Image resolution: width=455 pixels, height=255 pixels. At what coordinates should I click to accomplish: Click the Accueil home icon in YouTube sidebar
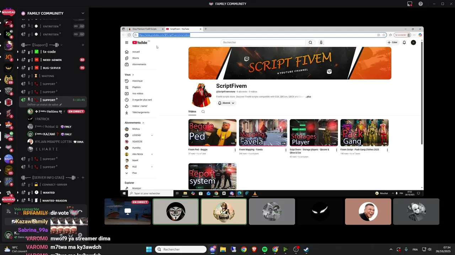pos(127,52)
